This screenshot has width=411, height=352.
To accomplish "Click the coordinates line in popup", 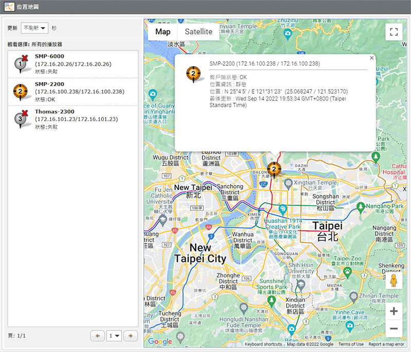I will pyautogui.click(x=278, y=92).
